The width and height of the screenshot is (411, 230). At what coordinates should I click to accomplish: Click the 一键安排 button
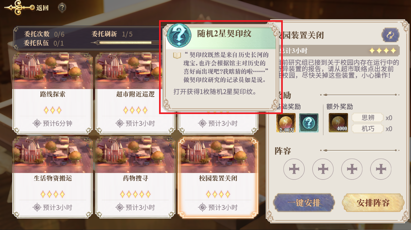[x=304, y=203]
